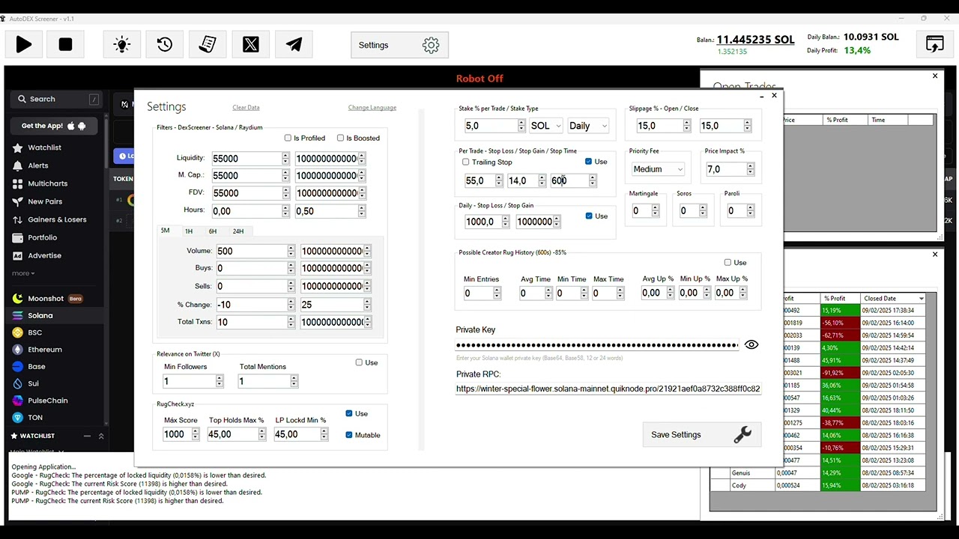Toggle Use checkbox for Daily stop loss

(x=588, y=216)
